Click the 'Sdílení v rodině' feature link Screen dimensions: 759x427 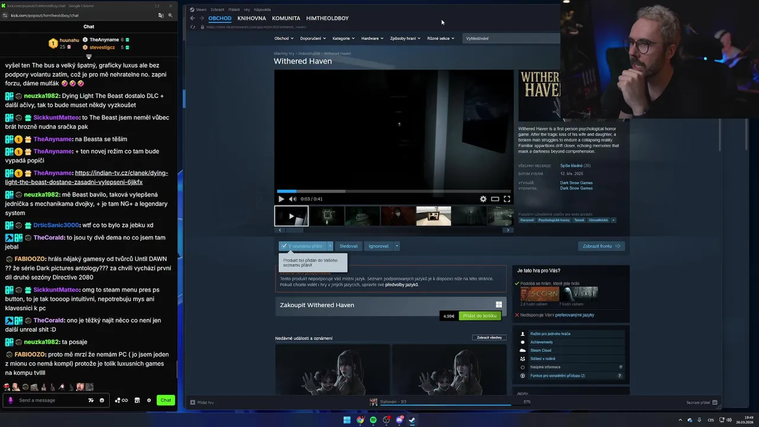543,359
